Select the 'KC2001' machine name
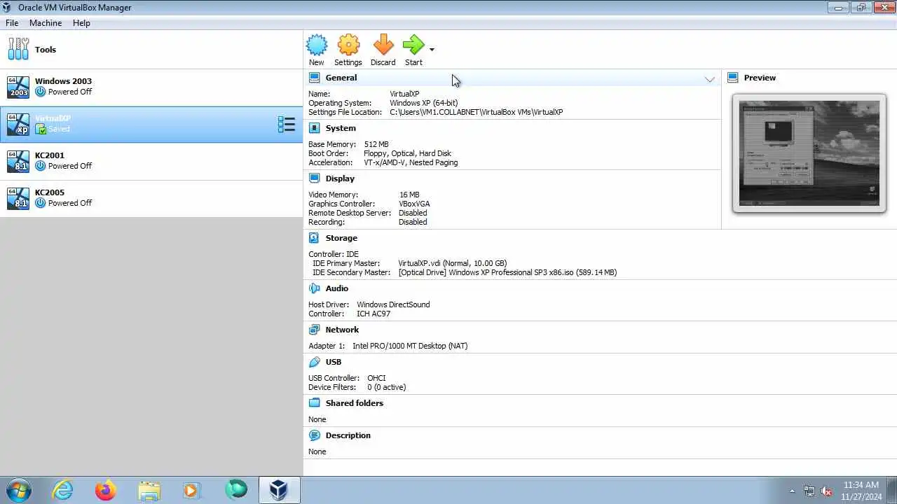 (50, 155)
